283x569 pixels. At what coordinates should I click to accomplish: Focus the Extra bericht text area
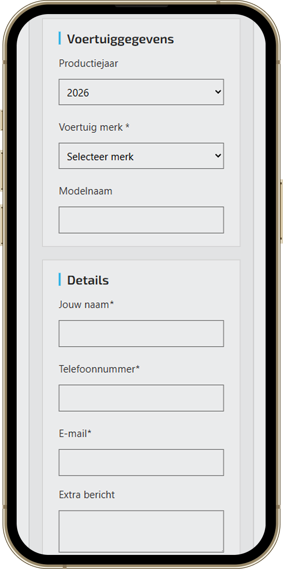(141, 531)
